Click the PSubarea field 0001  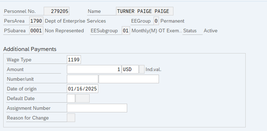click(36, 31)
